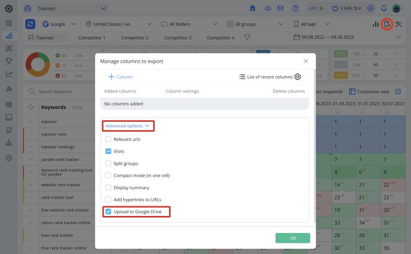Viewport: 411px width, 254px height.
Task: Click the chart statistics icon near export
Action: [376, 24]
